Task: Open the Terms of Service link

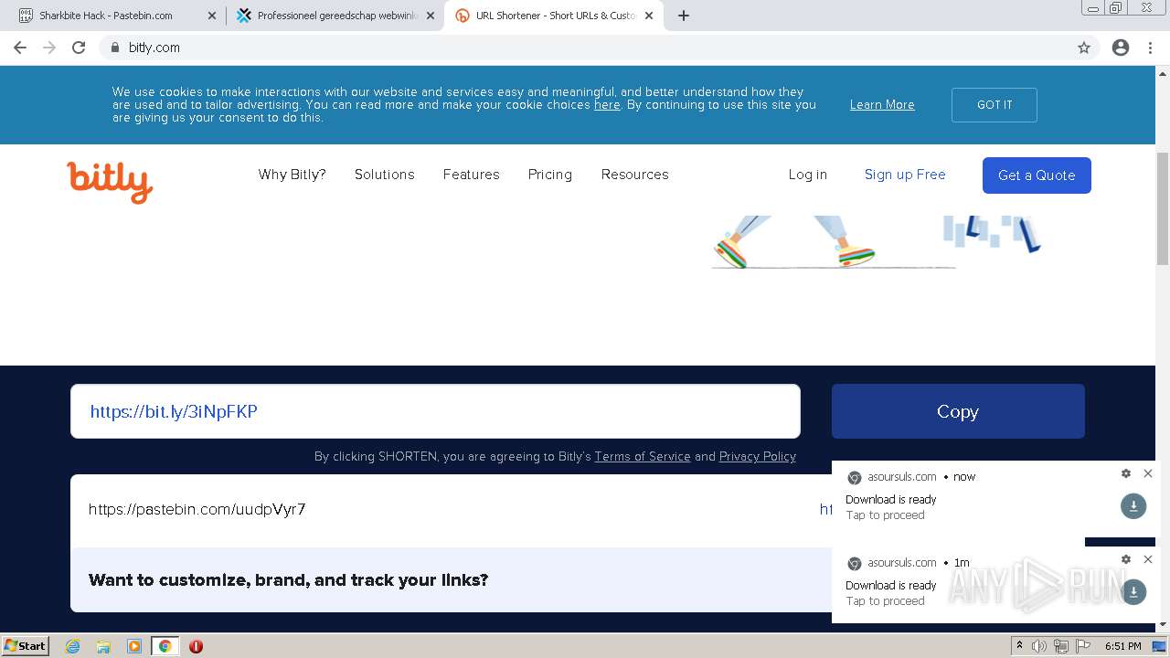Action: (x=643, y=457)
